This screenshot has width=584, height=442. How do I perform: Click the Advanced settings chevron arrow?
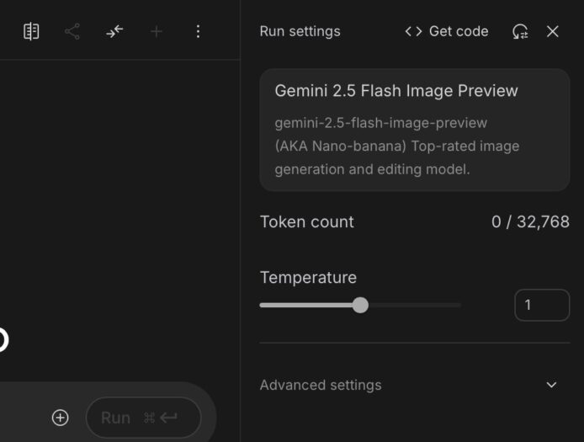(551, 385)
